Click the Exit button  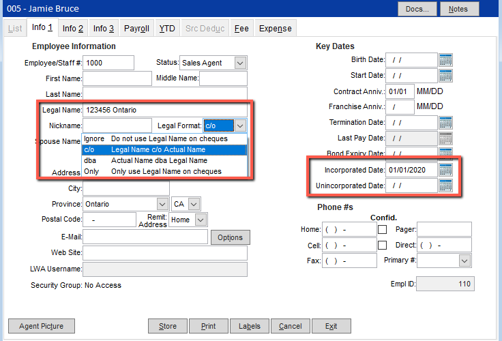coord(331,326)
